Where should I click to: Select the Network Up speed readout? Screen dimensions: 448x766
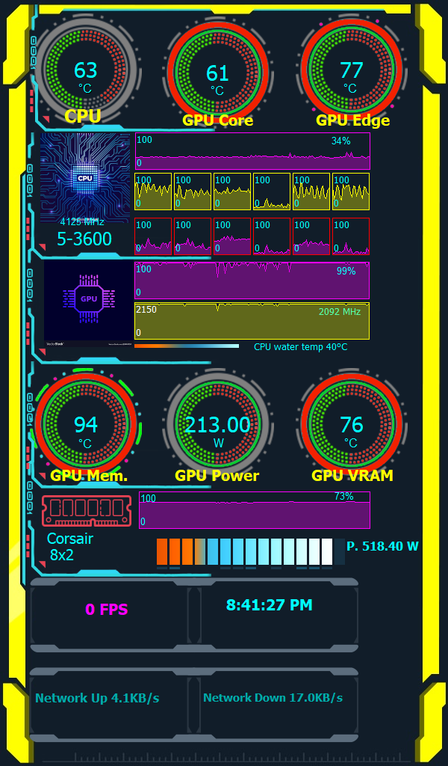(97, 698)
